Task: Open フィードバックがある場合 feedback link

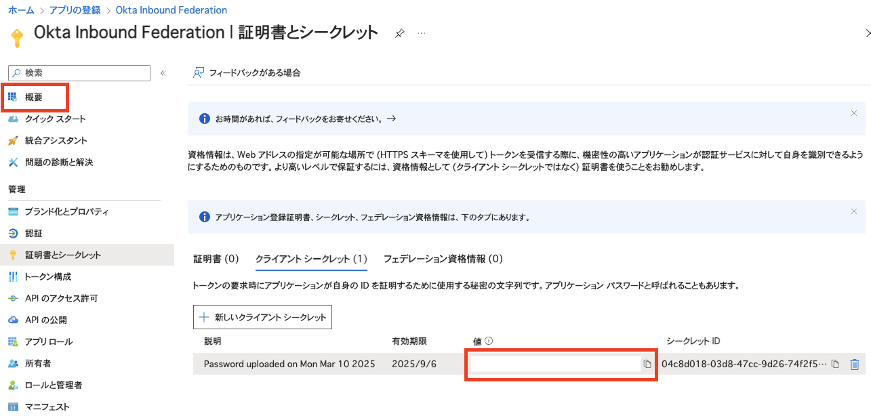Action: click(x=247, y=72)
